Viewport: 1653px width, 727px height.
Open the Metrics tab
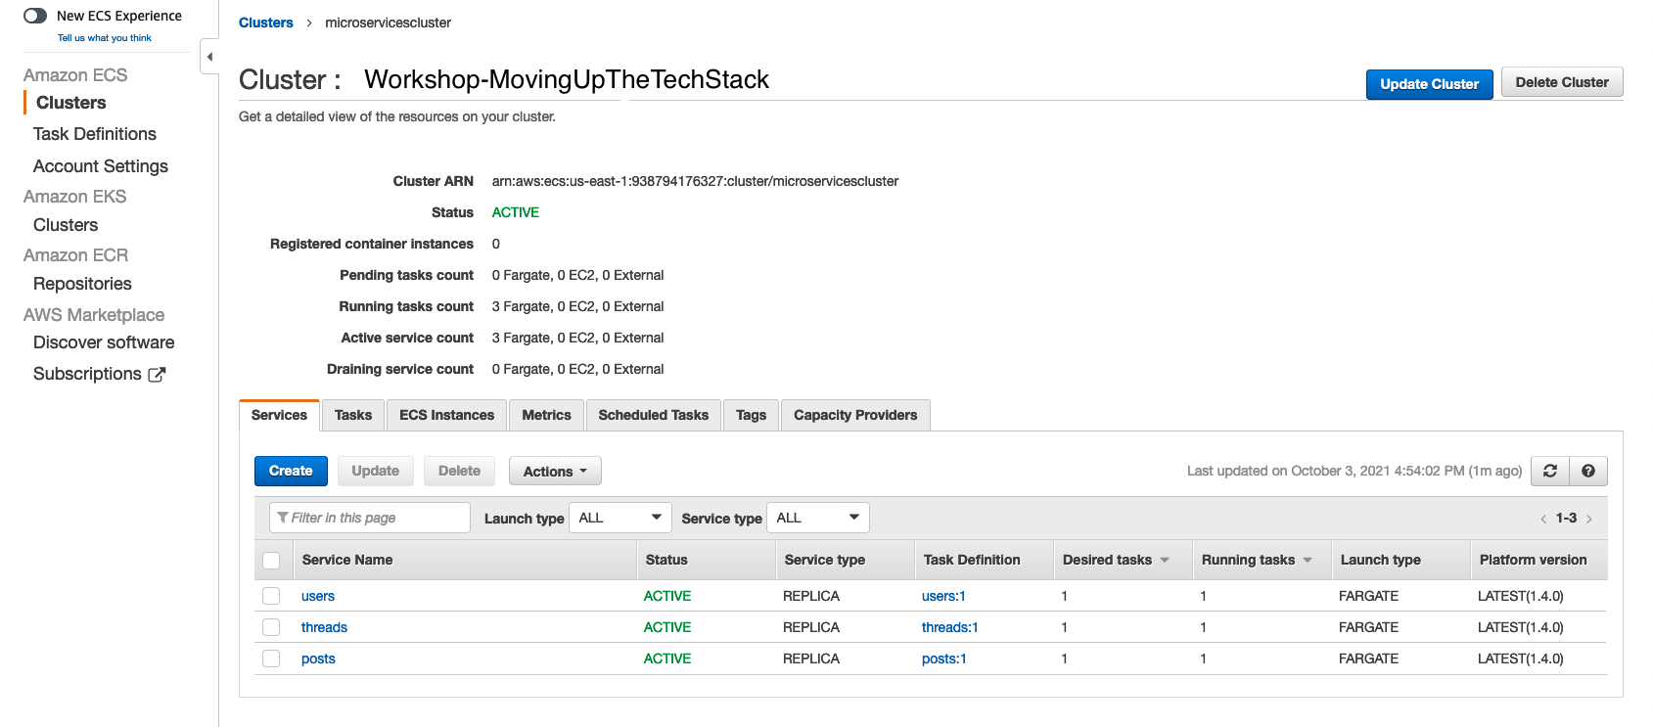coord(546,415)
